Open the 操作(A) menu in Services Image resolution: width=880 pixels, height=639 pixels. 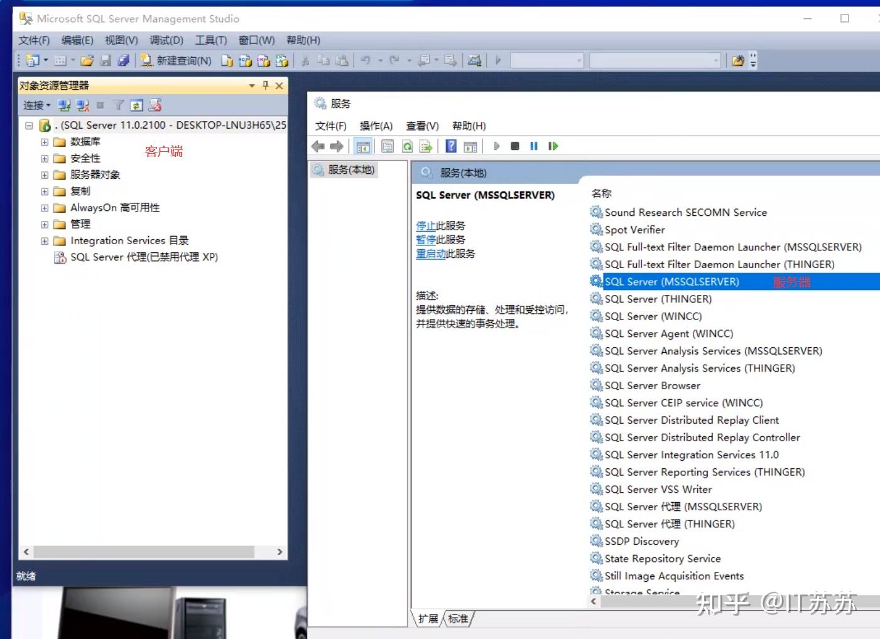[x=376, y=126]
